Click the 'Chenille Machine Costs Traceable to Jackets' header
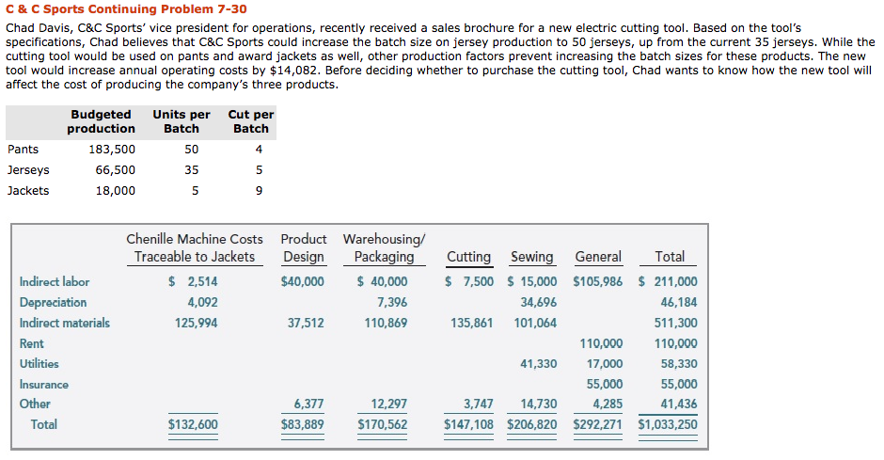 (195, 248)
